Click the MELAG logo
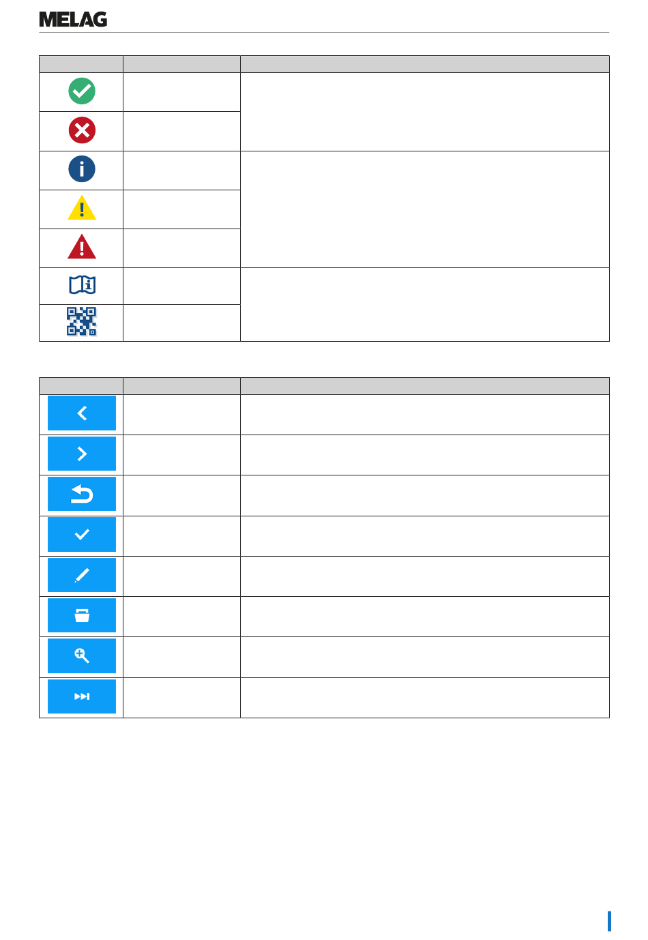The height and width of the screenshot is (940, 648). [x=73, y=19]
